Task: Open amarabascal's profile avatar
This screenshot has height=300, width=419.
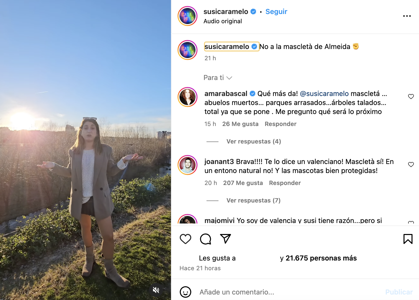Action: point(187,97)
